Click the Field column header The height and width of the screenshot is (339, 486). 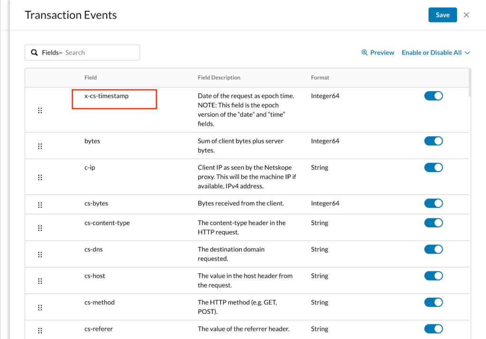[91, 78]
